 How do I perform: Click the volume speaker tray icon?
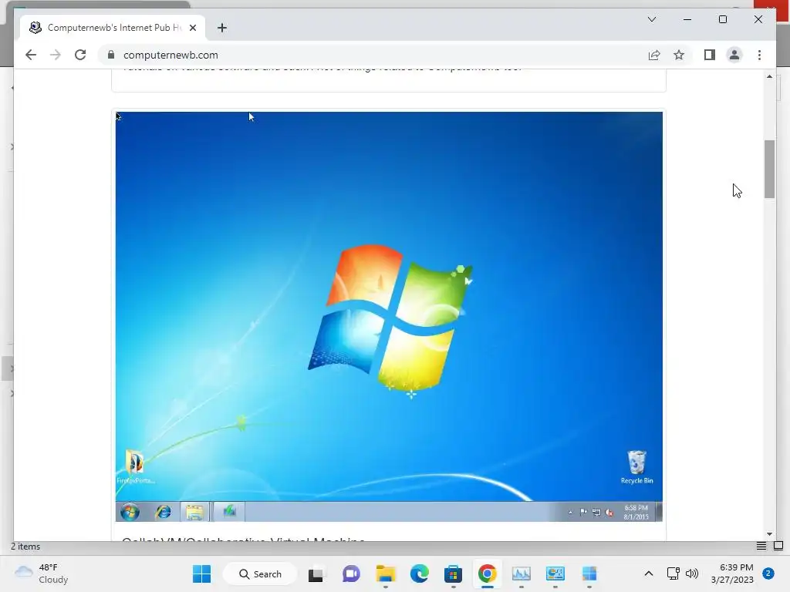[692, 573]
